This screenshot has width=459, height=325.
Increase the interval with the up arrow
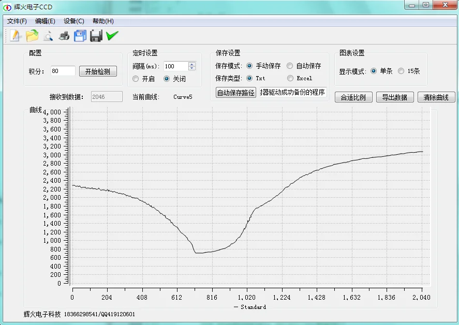[192, 64]
